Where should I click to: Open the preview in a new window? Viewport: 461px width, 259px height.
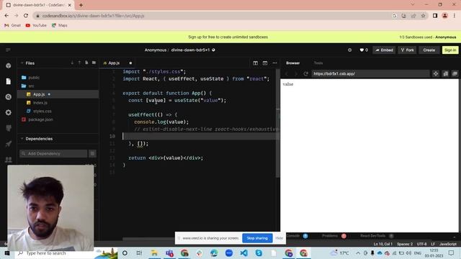(x=455, y=73)
